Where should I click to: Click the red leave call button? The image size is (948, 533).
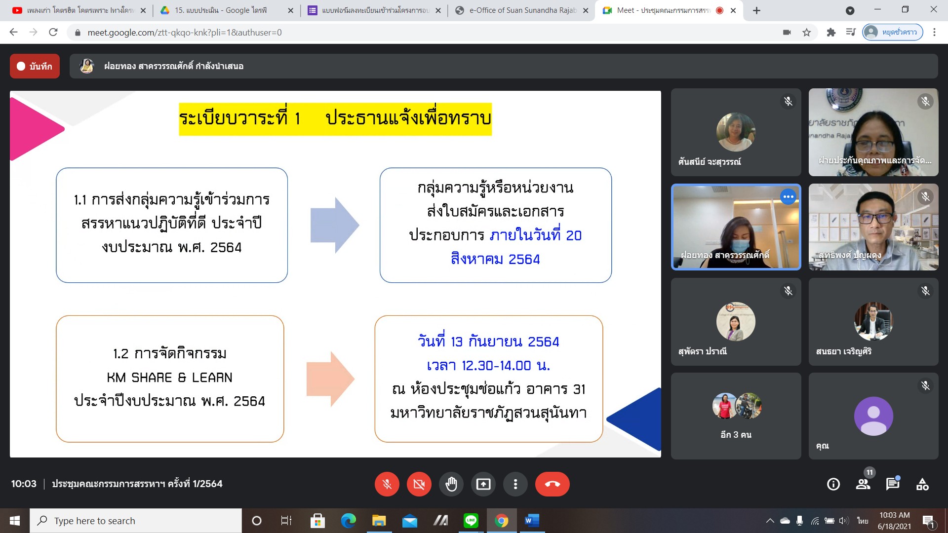(x=552, y=484)
